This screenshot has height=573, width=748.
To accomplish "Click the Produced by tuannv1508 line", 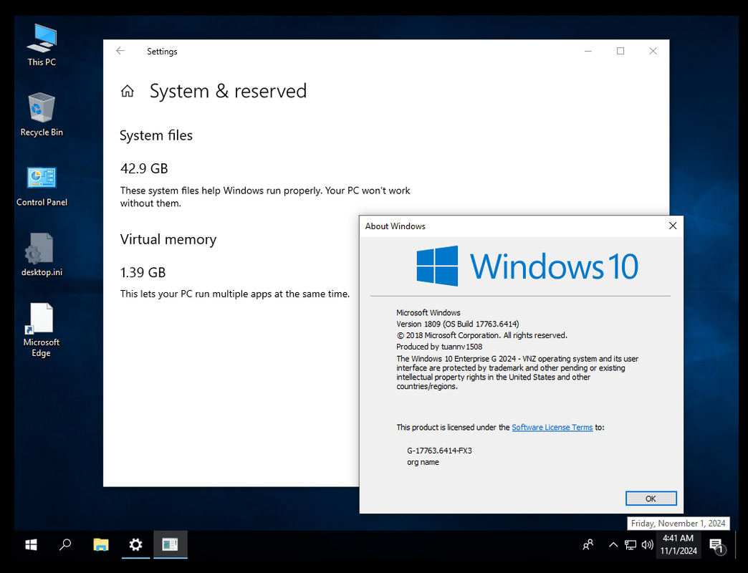I will click(439, 347).
